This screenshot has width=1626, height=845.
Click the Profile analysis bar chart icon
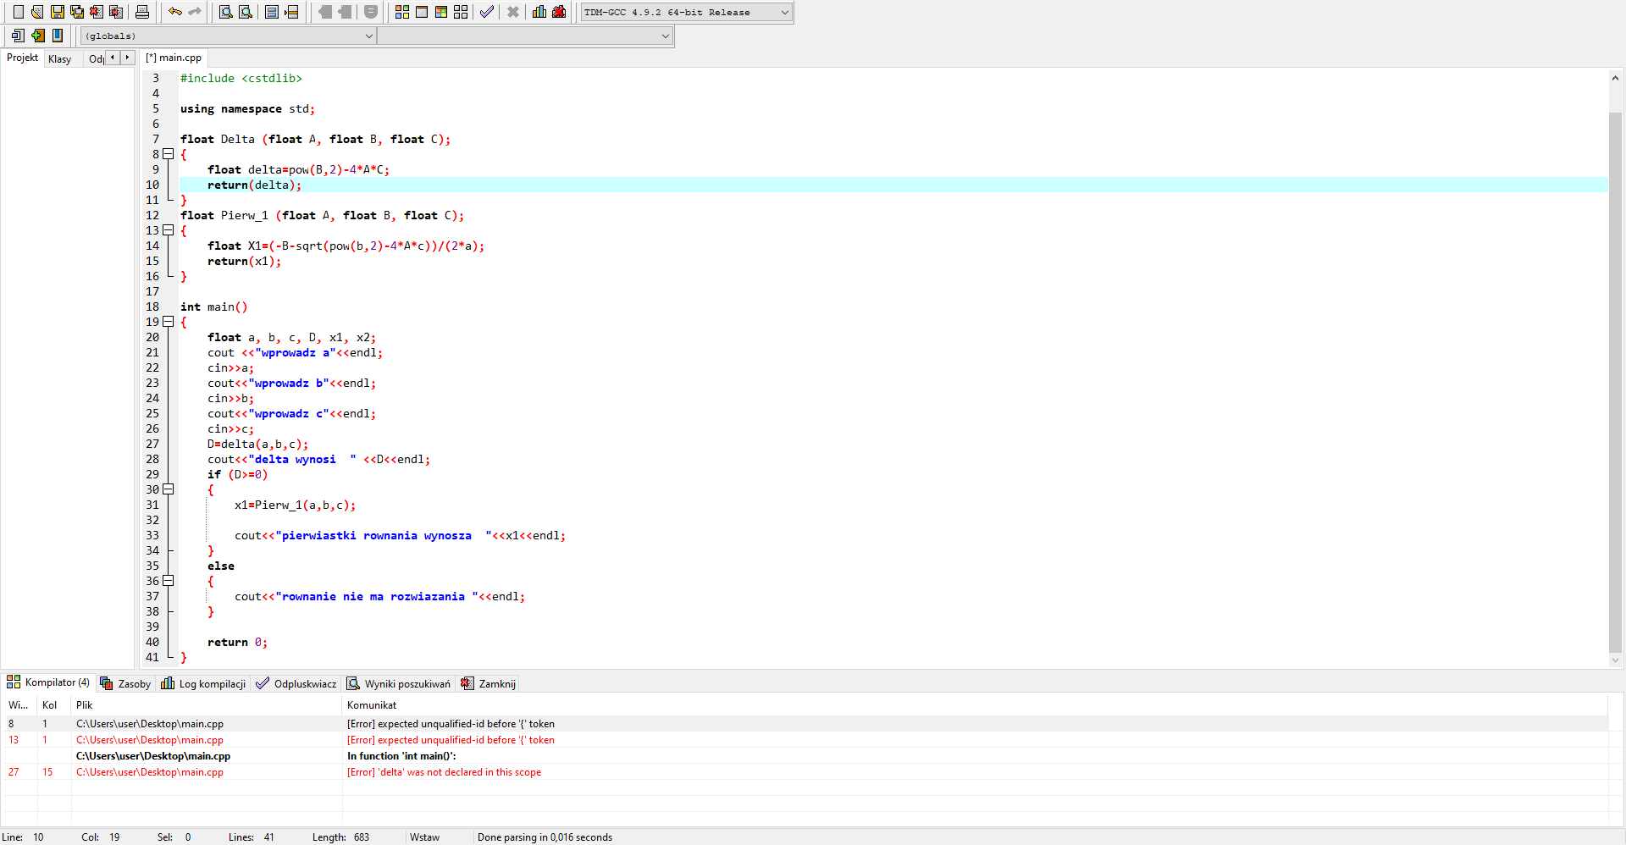pos(539,12)
